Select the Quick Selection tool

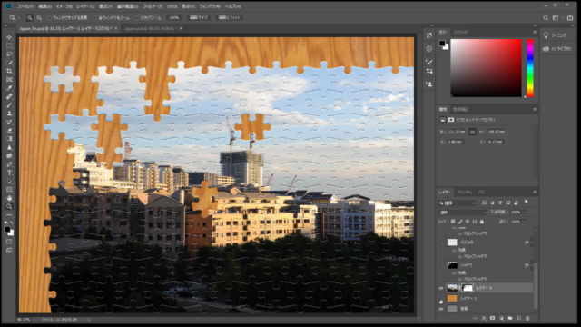point(9,63)
